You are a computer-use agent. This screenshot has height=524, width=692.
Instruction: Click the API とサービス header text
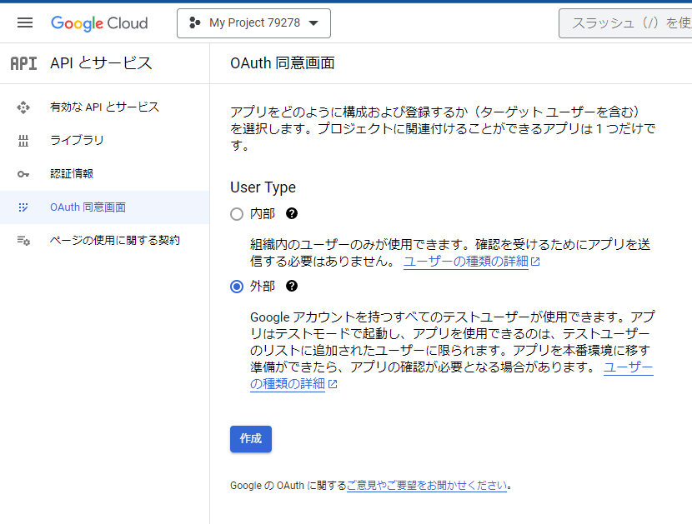point(101,63)
